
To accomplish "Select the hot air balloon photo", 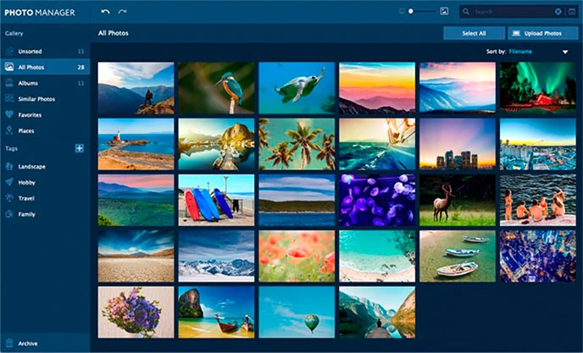I will pos(297,312).
